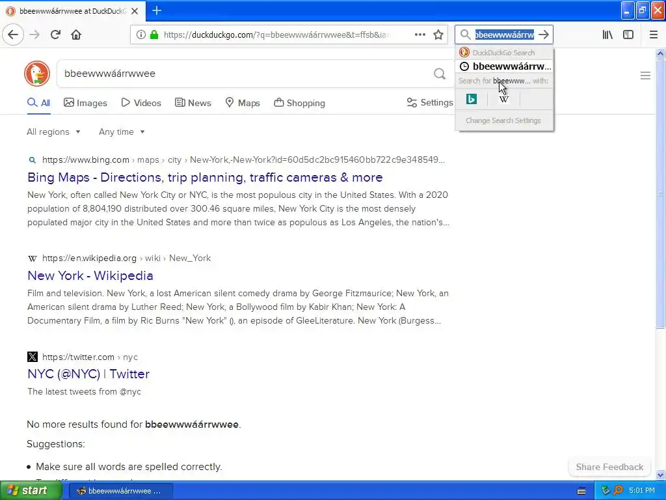
Task: Show site information via the info icon
Action: click(x=140, y=35)
